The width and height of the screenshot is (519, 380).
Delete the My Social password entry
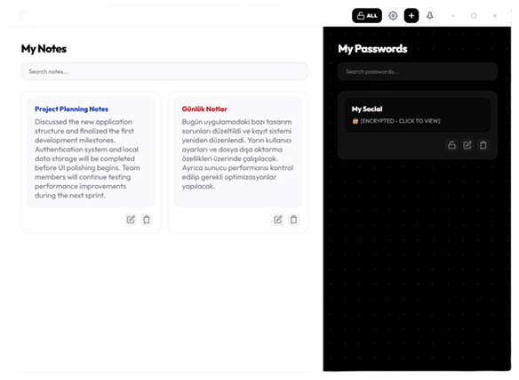[483, 145]
